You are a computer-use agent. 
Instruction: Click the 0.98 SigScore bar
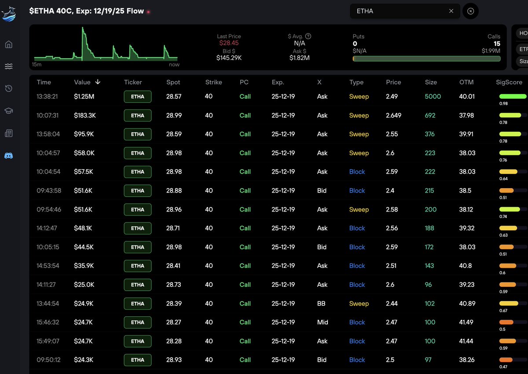point(513,96)
